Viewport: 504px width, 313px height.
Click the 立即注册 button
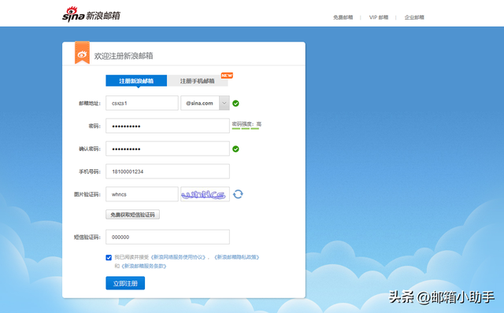[125, 283]
